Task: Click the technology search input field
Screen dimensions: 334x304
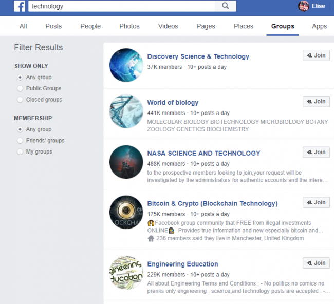Action: point(122,6)
